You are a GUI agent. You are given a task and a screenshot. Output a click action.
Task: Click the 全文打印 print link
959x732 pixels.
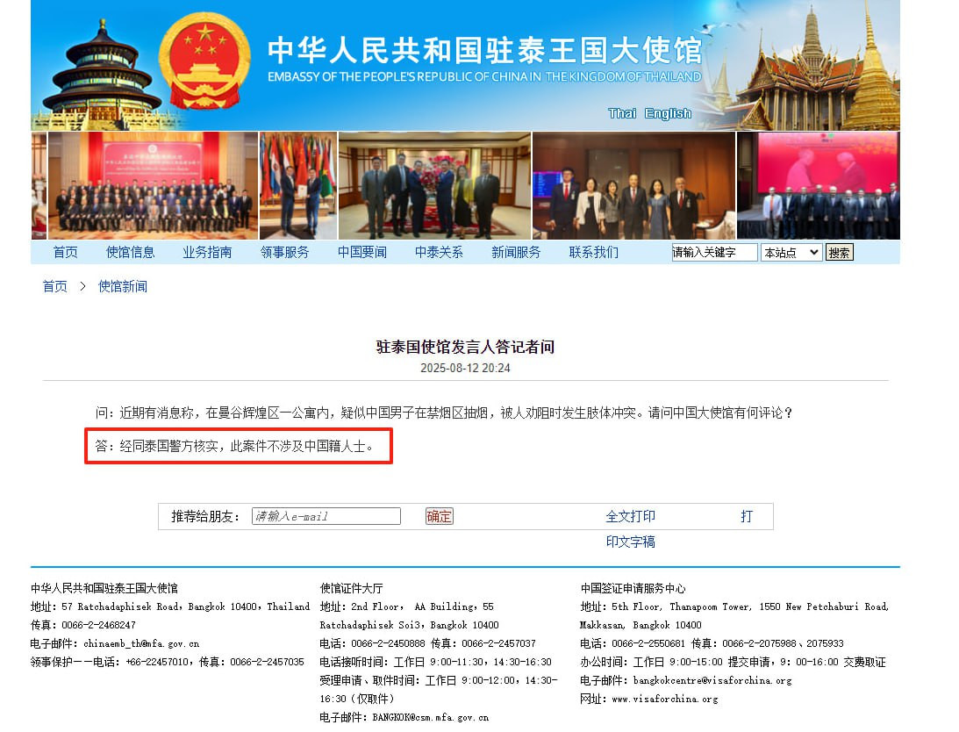coord(630,516)
